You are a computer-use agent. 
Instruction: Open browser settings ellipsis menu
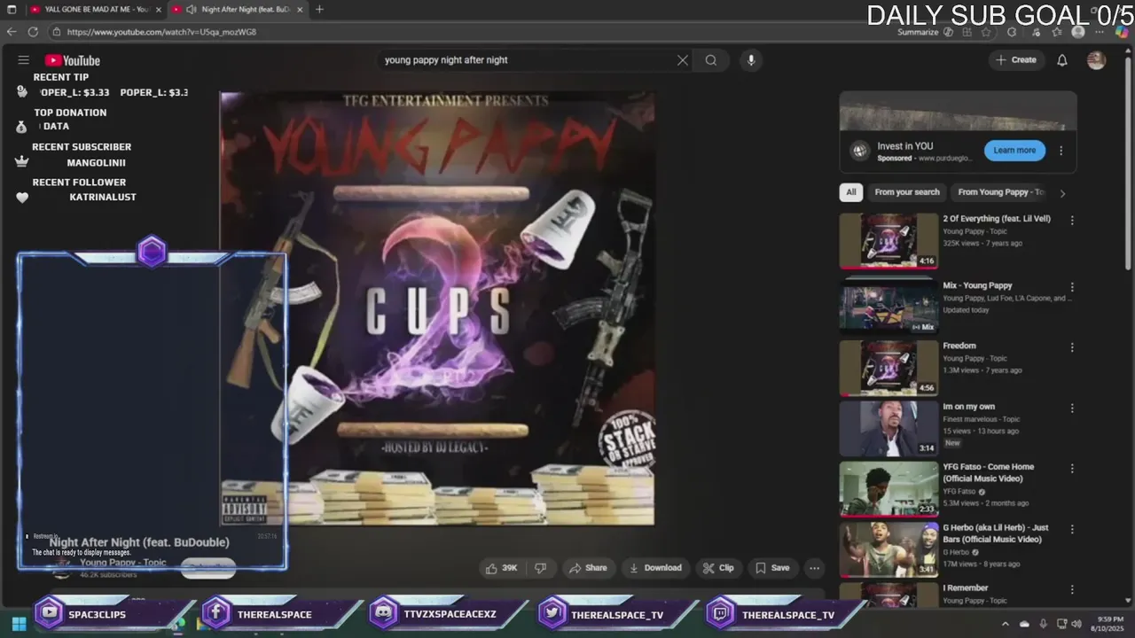coord(1100,32)
